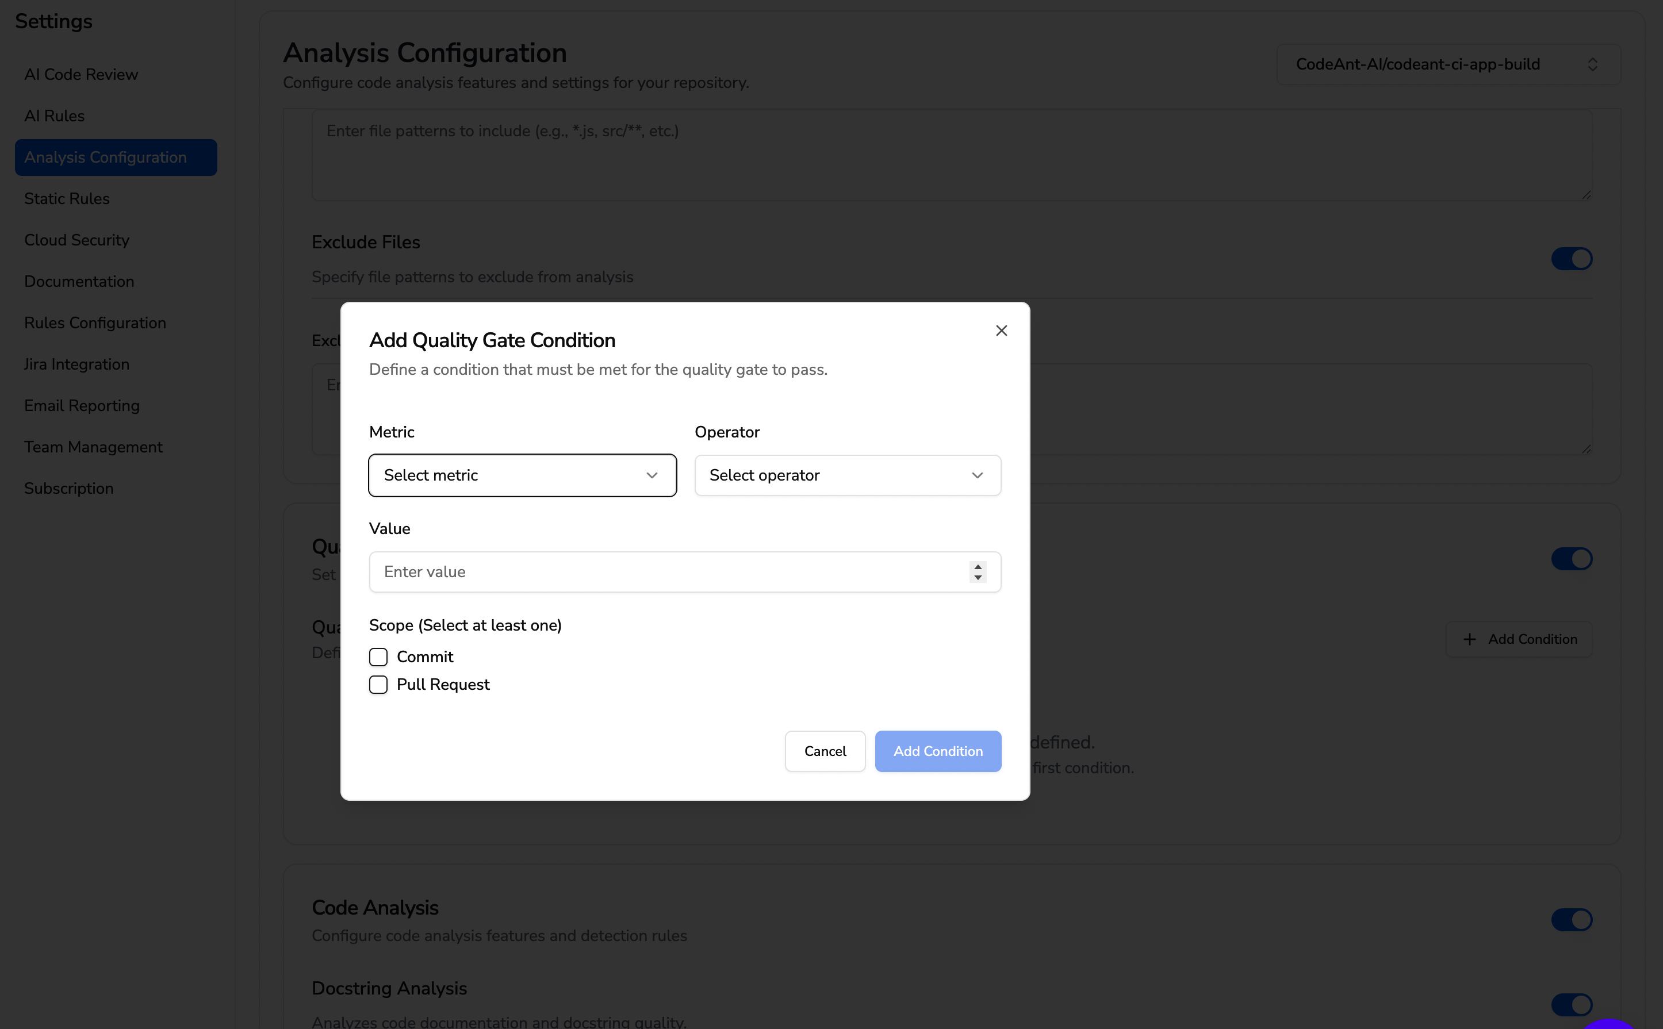The width and height of the screenshot is (1663, 1029).
Task: Toggle the Exclude Files switch
Action: (x=1571, y=259)
